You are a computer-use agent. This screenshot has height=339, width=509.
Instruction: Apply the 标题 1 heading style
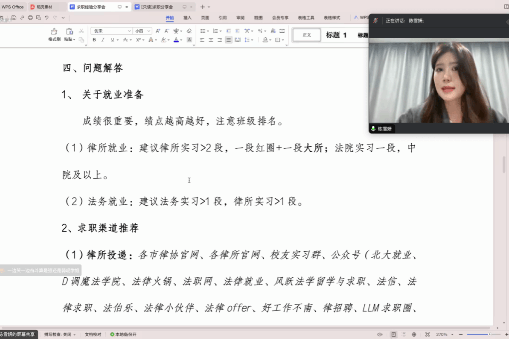336,35
